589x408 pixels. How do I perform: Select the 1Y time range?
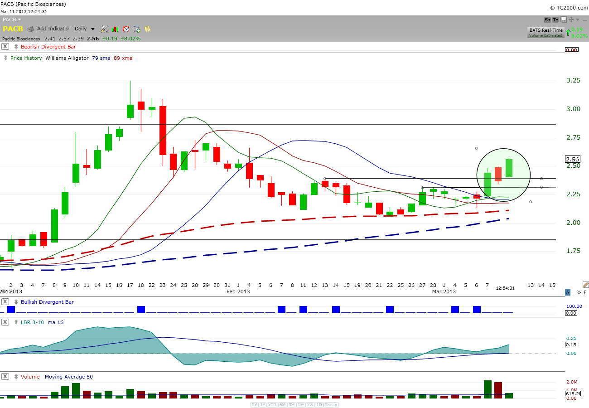(x=263, y=405)
